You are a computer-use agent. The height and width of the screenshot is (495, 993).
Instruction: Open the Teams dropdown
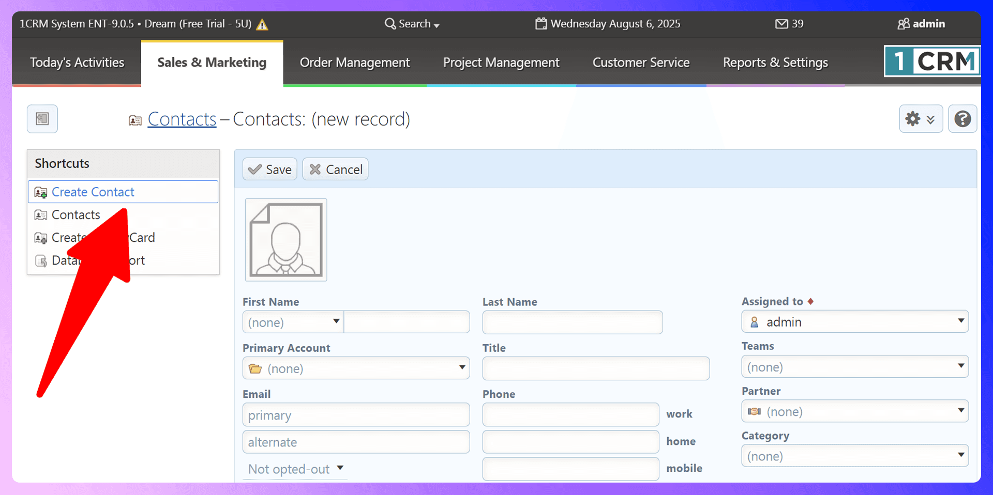click(855, 366)
